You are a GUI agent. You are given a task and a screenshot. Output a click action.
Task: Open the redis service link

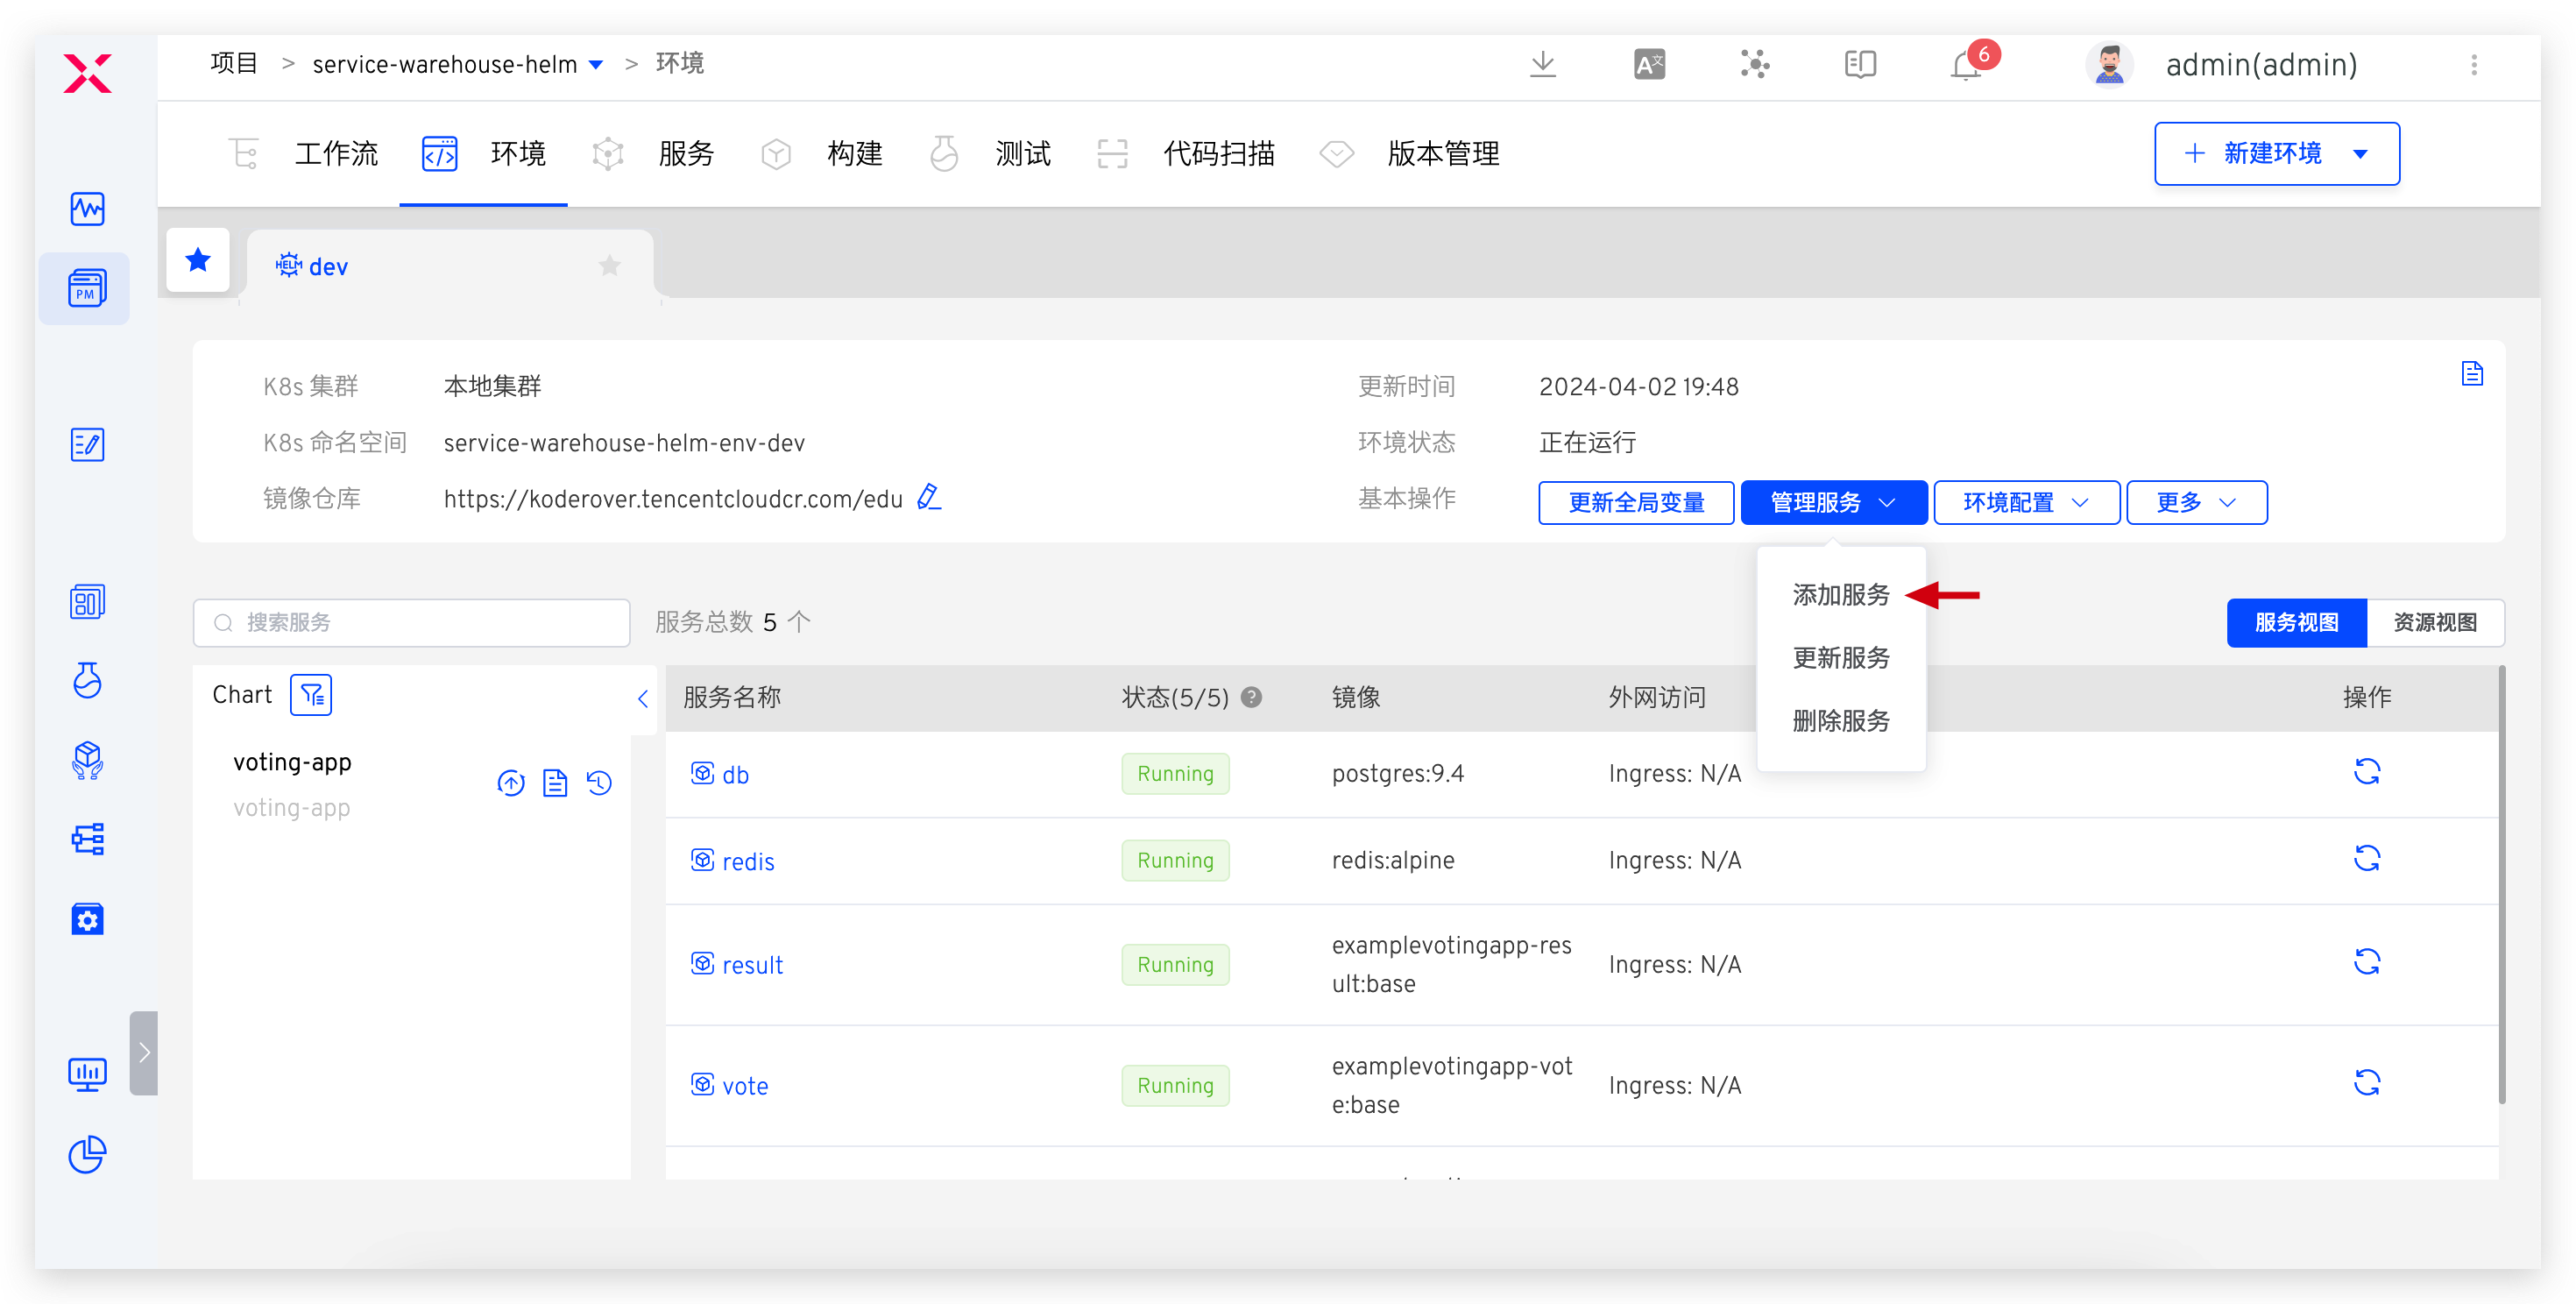coord(748,862)
